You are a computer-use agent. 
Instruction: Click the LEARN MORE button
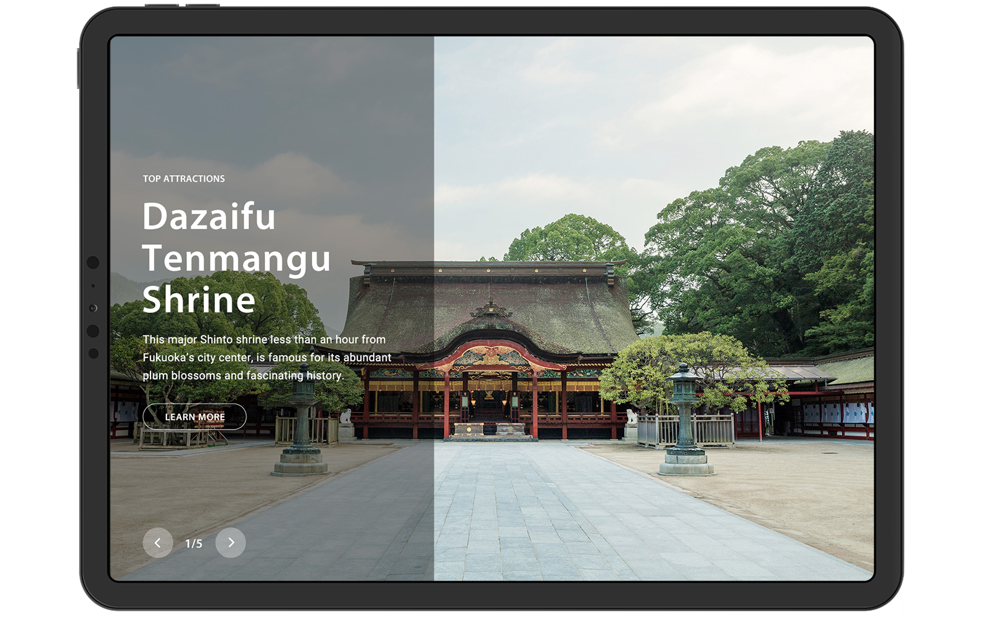coord(194,417)
